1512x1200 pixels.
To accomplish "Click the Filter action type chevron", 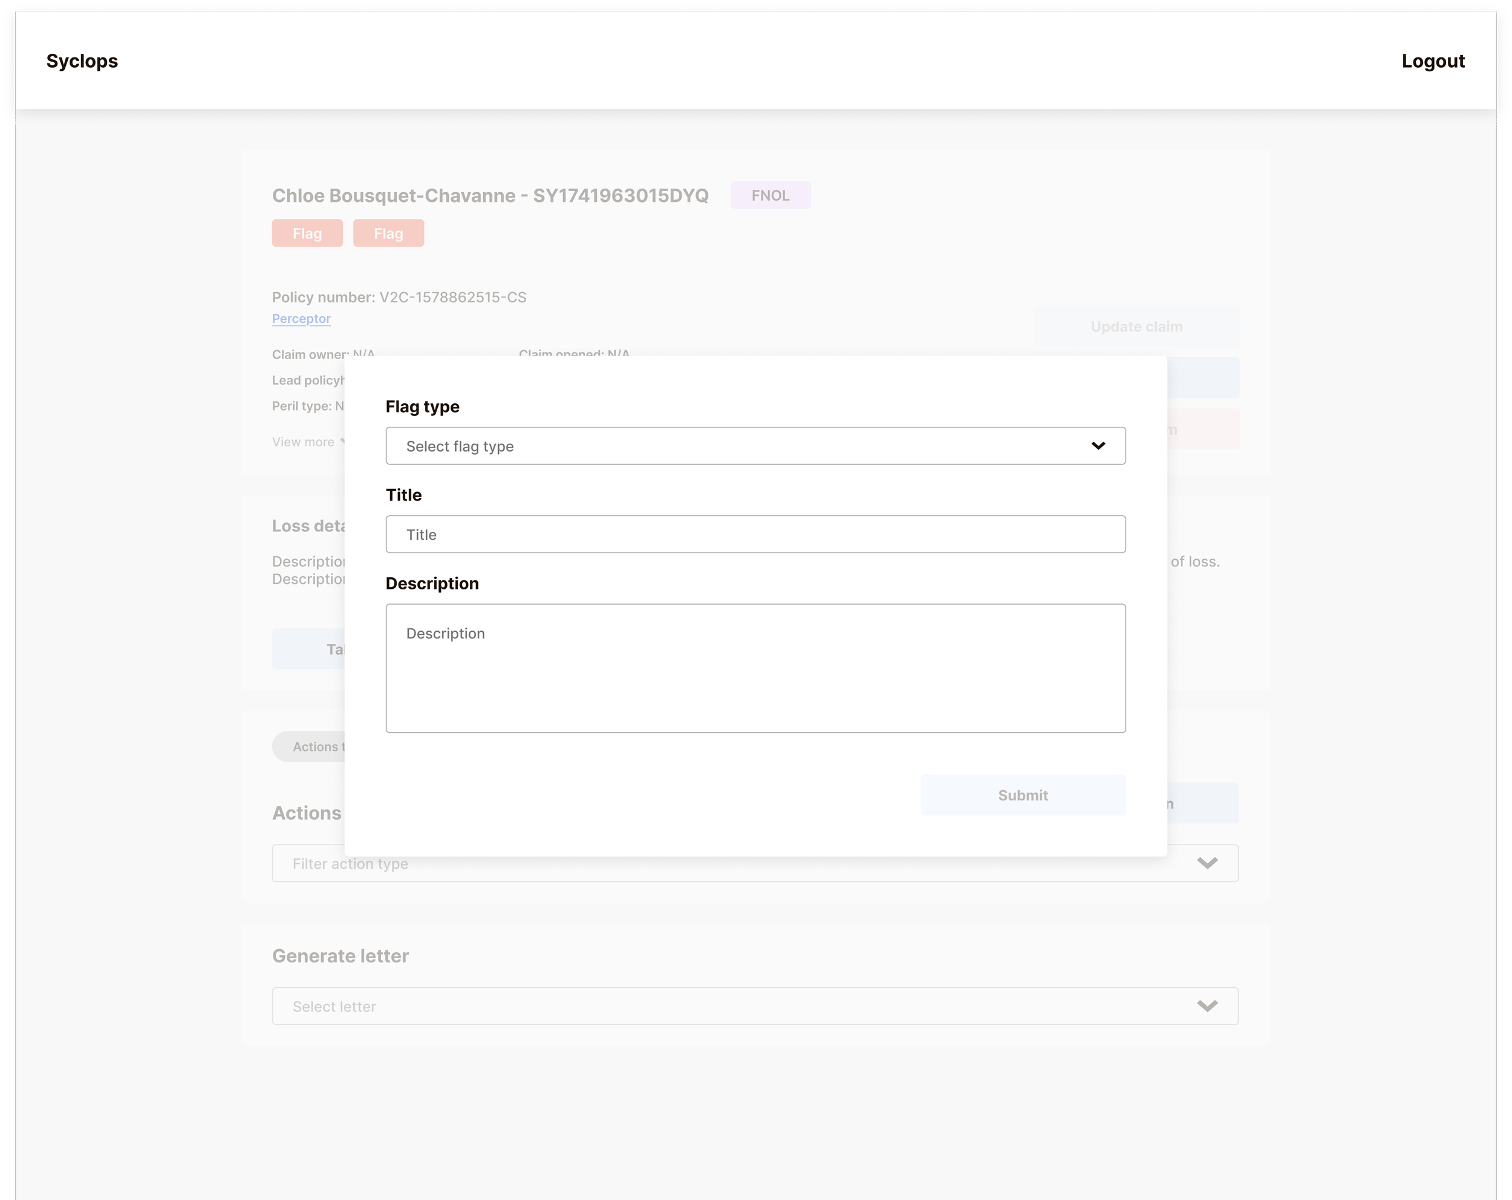I will (1206, 863).
